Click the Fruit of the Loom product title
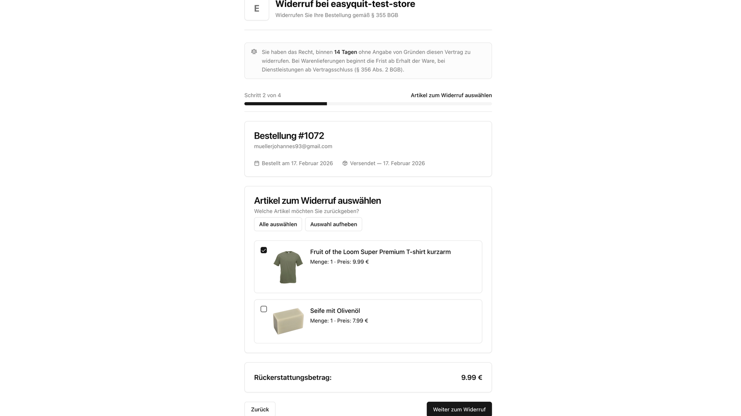Viewport: 741px width, 416px height. click(x=380, y=252)
